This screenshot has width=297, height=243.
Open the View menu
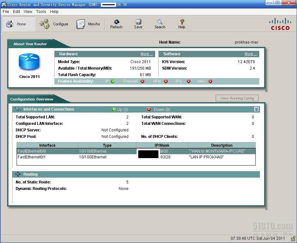click(28, 12)
